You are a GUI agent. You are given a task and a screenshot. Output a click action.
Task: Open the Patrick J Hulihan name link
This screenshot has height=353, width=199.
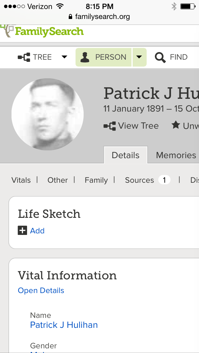pos(64,325)
